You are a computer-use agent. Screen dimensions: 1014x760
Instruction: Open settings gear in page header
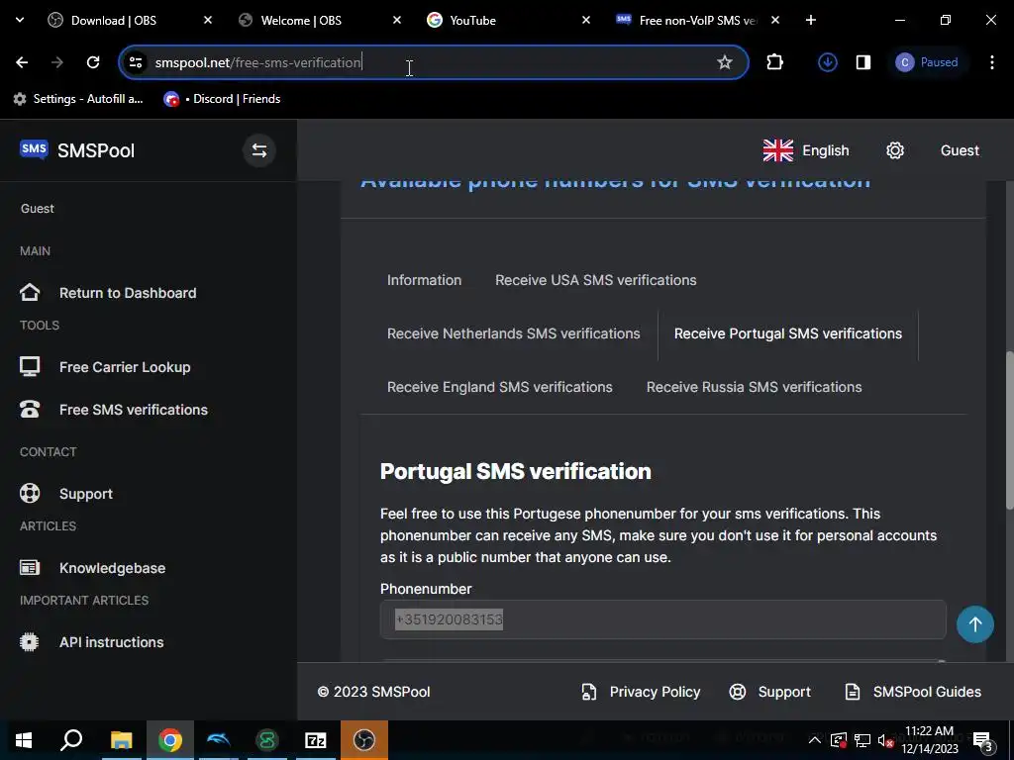point(895,150)
